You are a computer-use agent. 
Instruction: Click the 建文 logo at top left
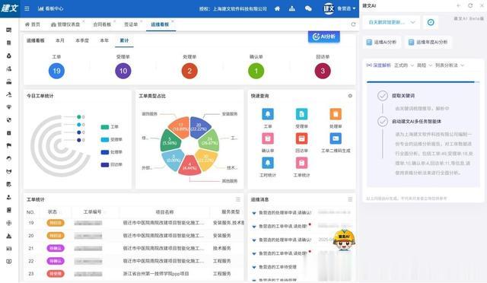tap(10, 8)
